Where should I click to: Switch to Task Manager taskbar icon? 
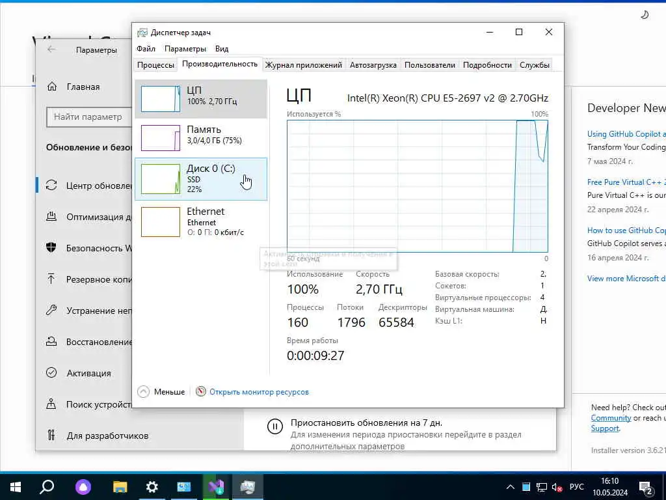point(248,487)
